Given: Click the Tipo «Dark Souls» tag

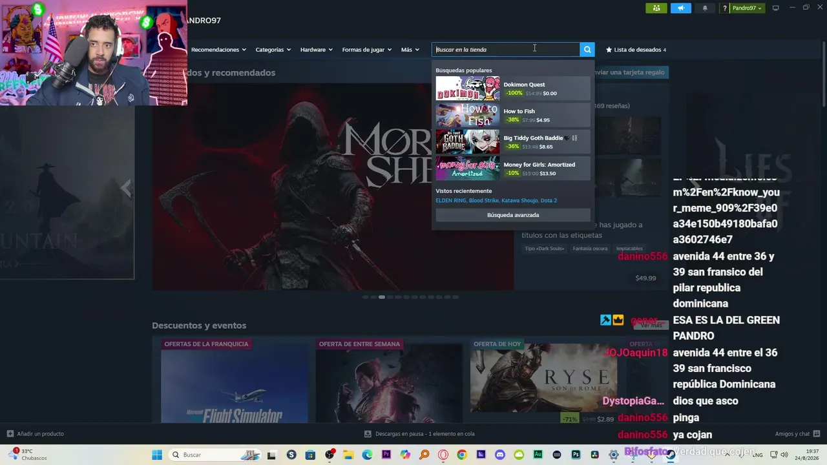Looking at the screenshot, I should click(545, 249).
